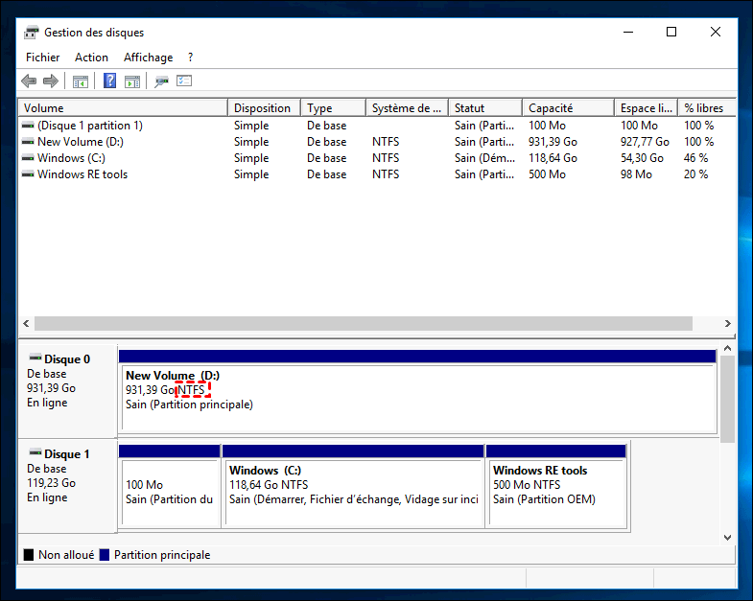
Task: Click the checklist settings toolbar icon
Action: click(x=184, y=81)
